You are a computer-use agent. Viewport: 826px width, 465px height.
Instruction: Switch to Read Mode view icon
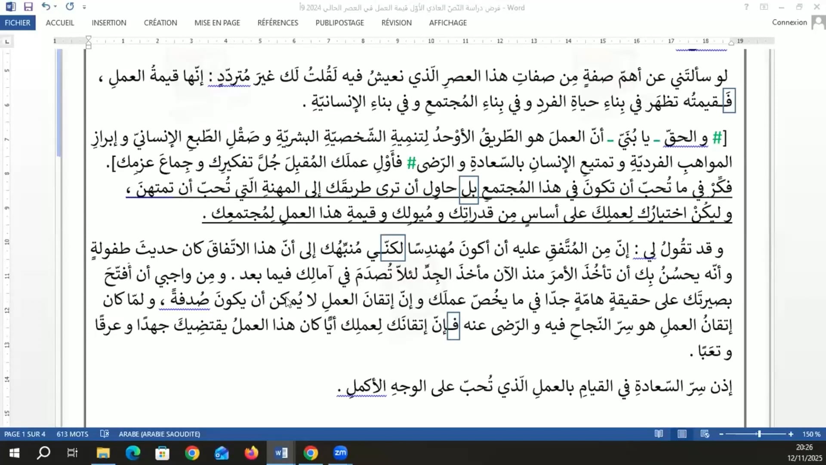659,434
